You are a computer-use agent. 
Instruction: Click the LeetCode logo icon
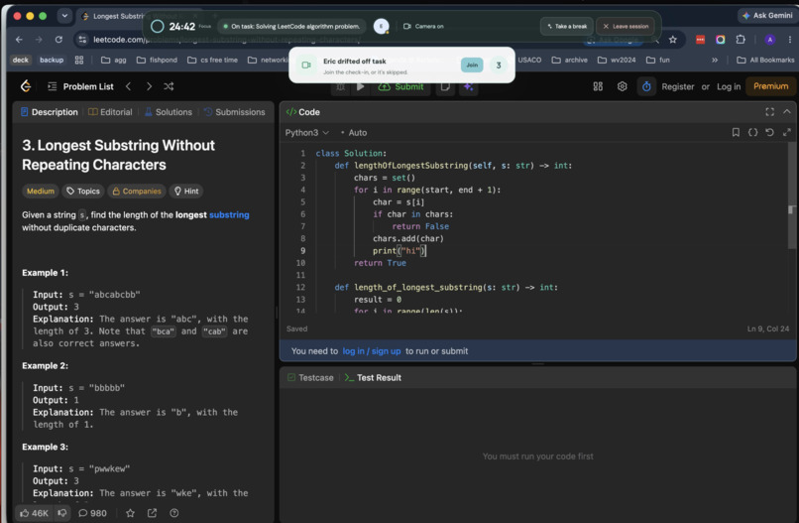(26, 86)
